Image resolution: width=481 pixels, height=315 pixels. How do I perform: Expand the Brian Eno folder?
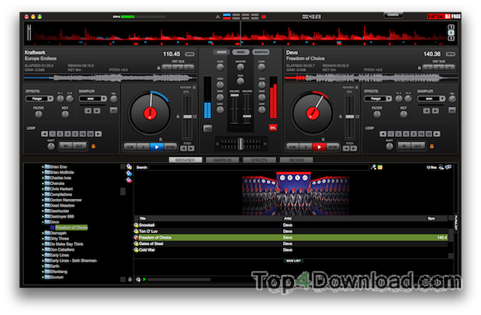pyautogui.click(x=43, y=167)
